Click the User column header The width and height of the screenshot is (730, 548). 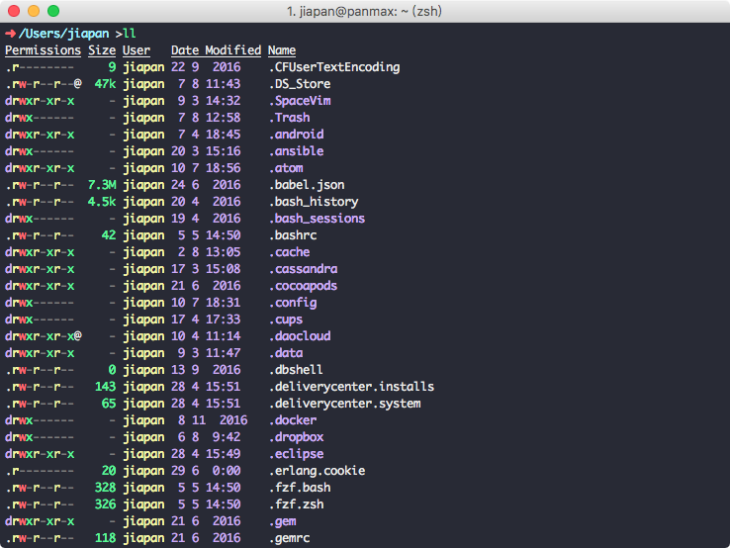[137, 50]
